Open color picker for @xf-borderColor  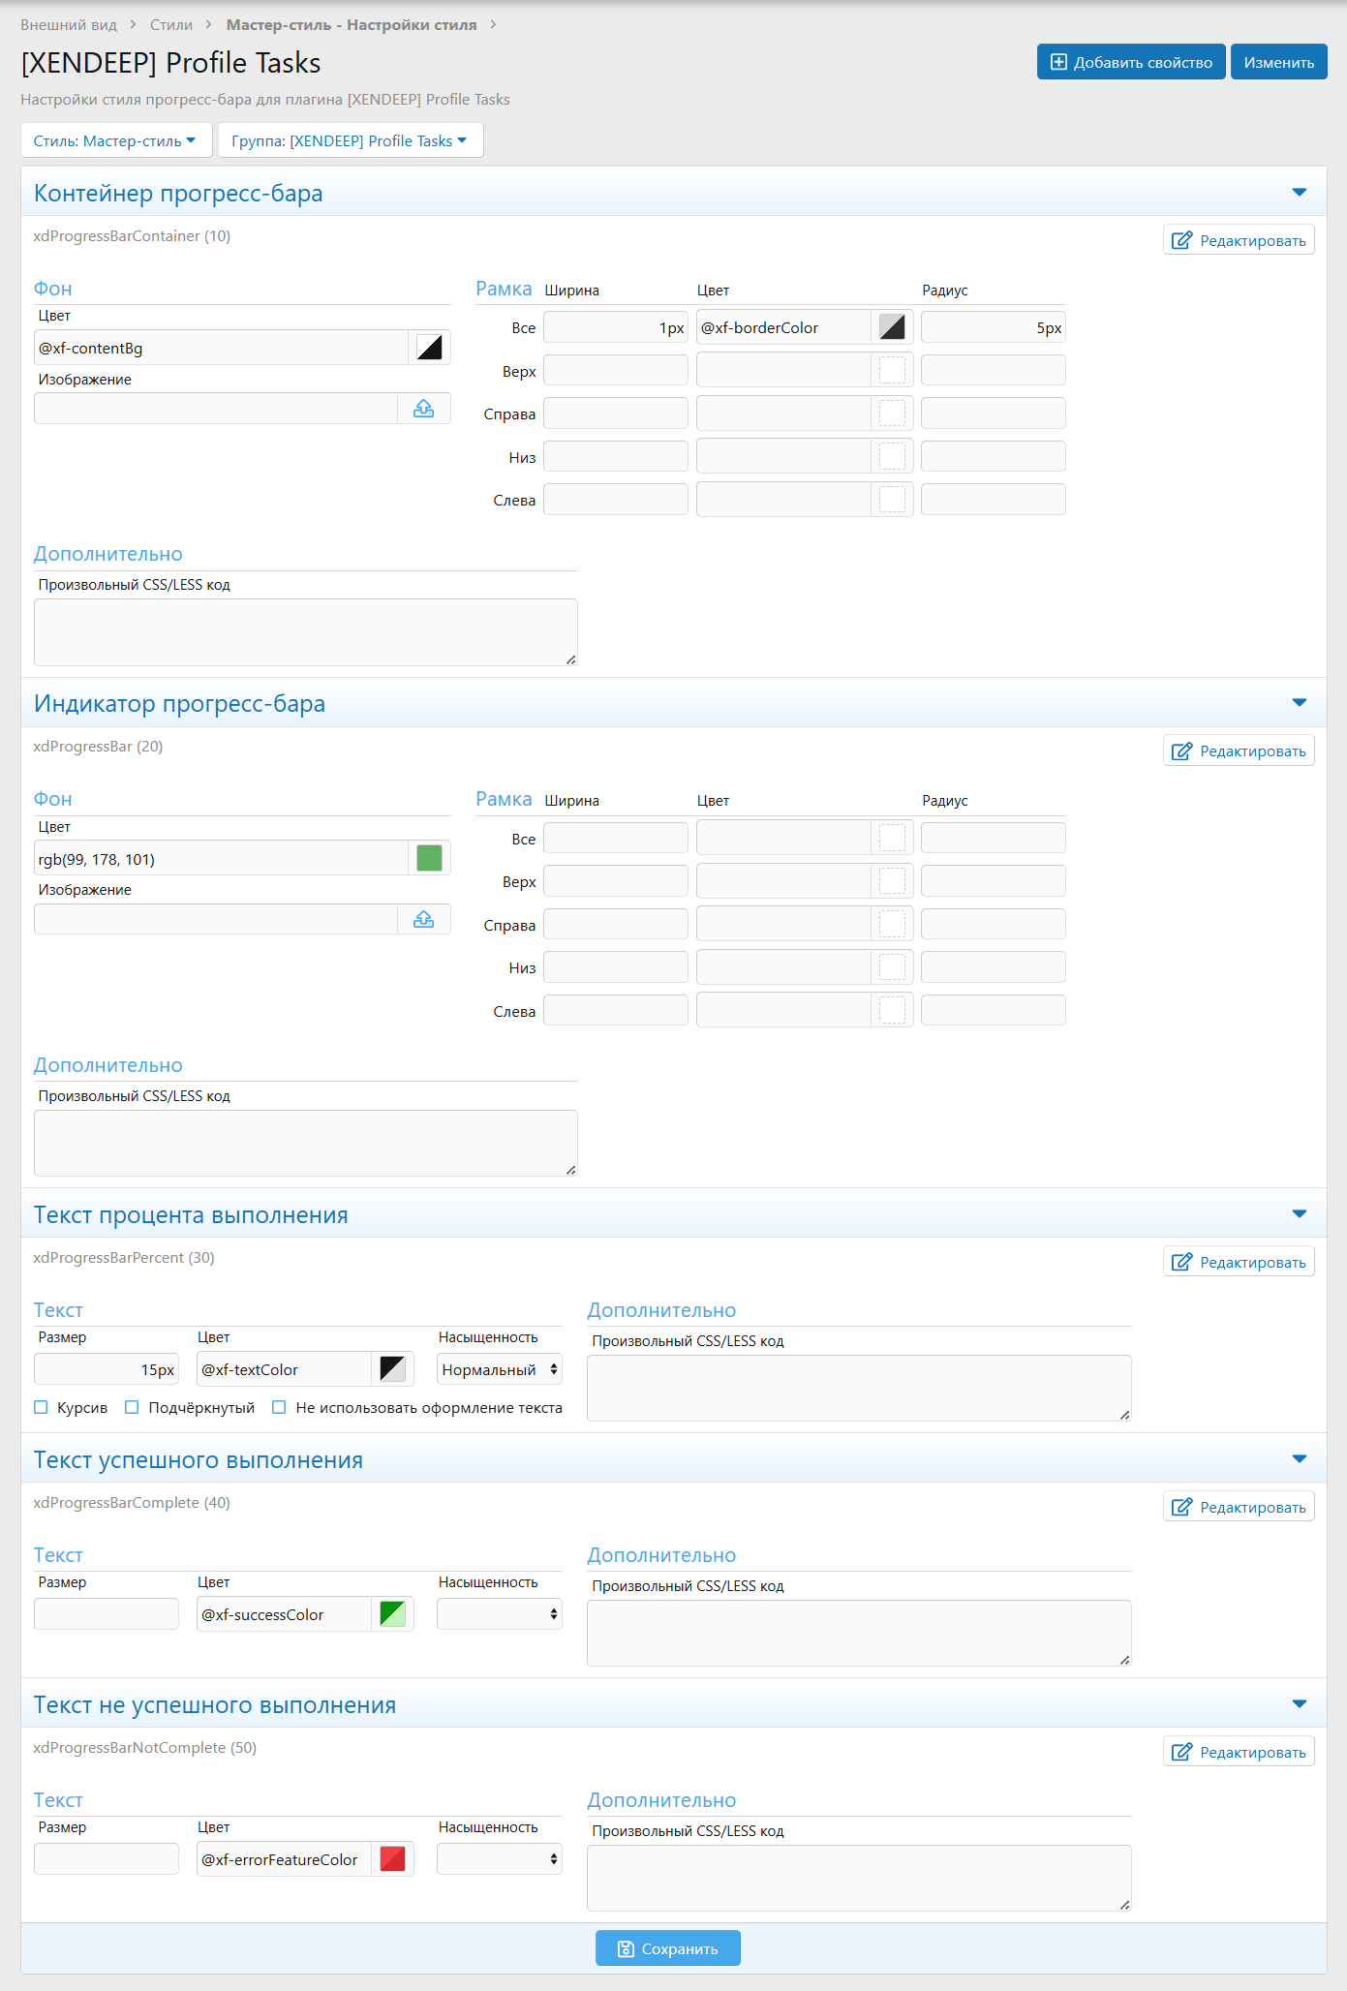892,327
